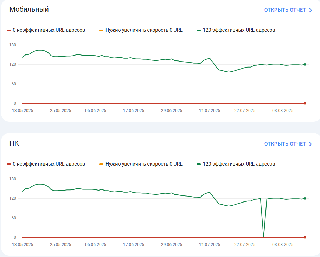Click chevron arrow beside Мобильный ОТКРЫТЬ ОТЧЕТ
Image resolution: width=320 pixels, height=257 pixels.
point(311,10)
